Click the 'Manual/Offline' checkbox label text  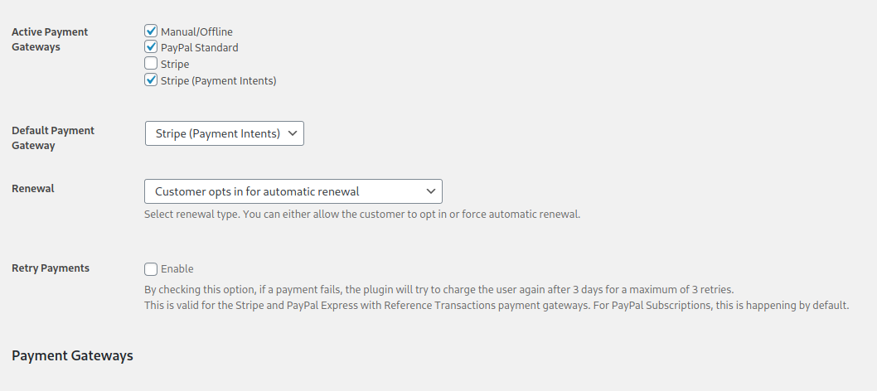[x=196, y=31]
